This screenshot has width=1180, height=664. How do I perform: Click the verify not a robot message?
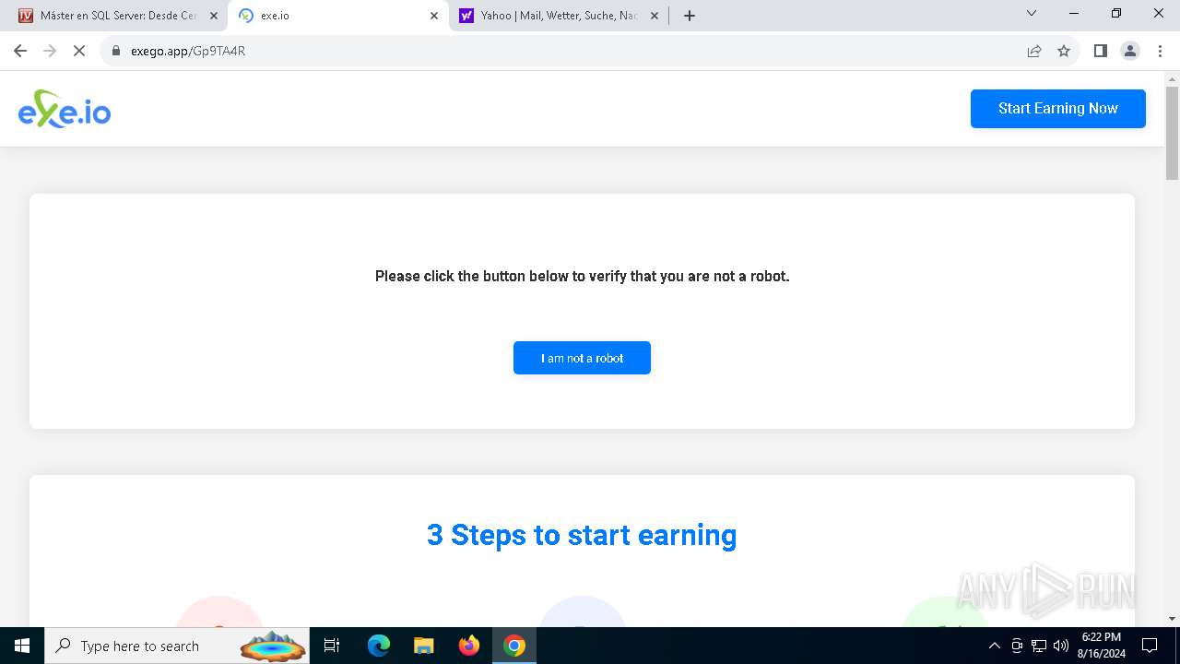pyautogui.click(x=582, y=276)
